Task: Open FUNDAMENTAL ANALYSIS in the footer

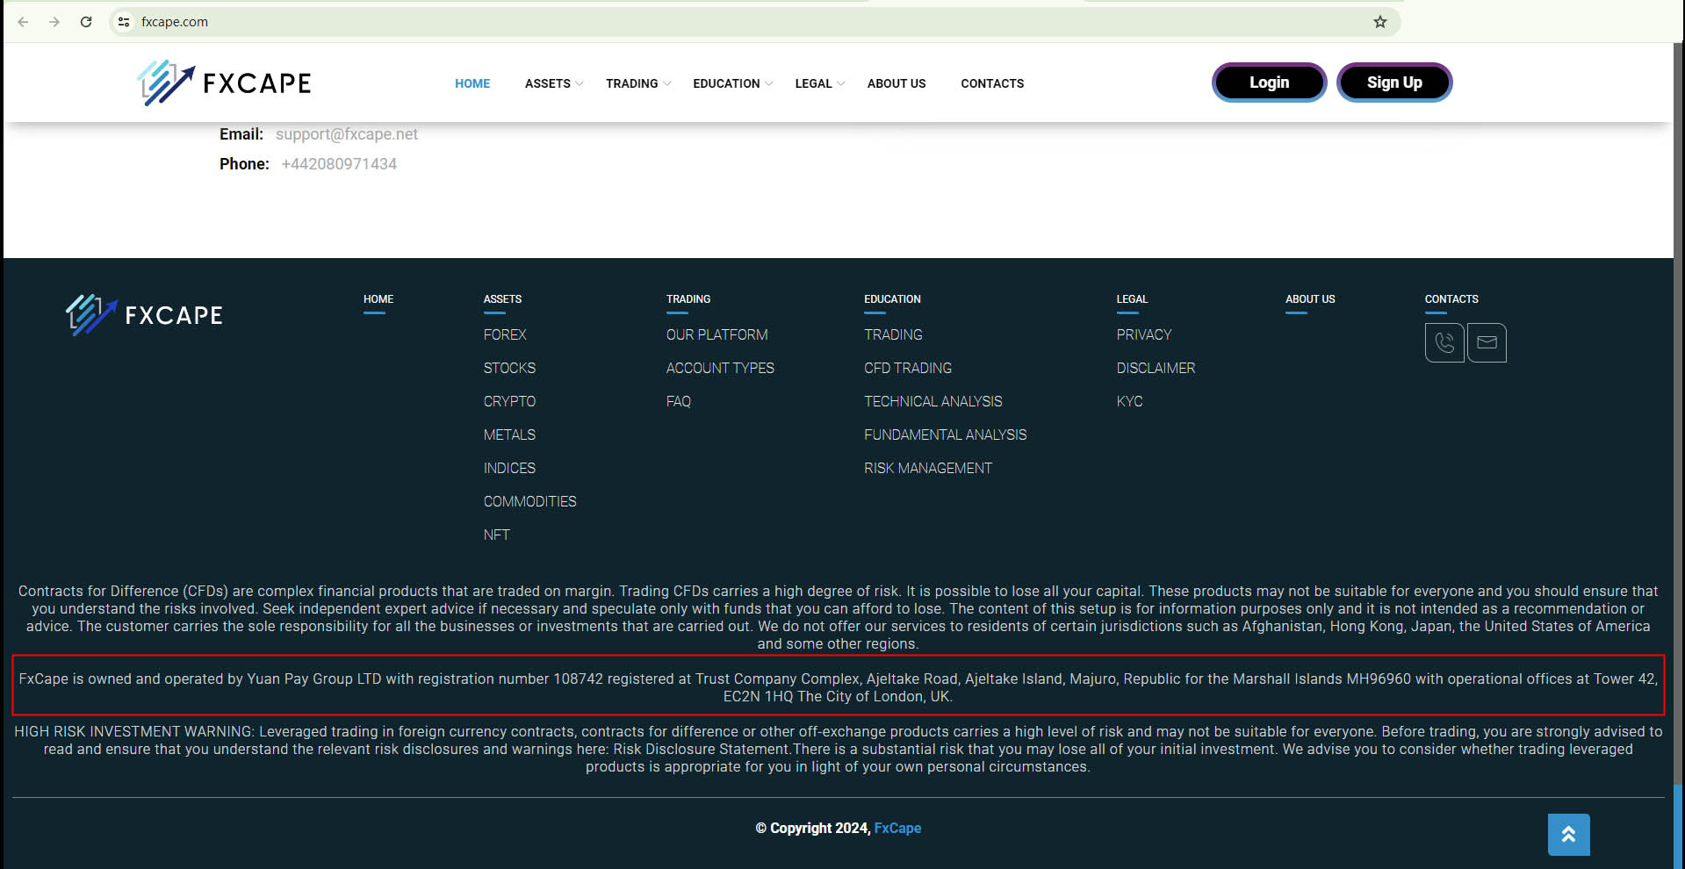Action: click(x=945, y=434)
